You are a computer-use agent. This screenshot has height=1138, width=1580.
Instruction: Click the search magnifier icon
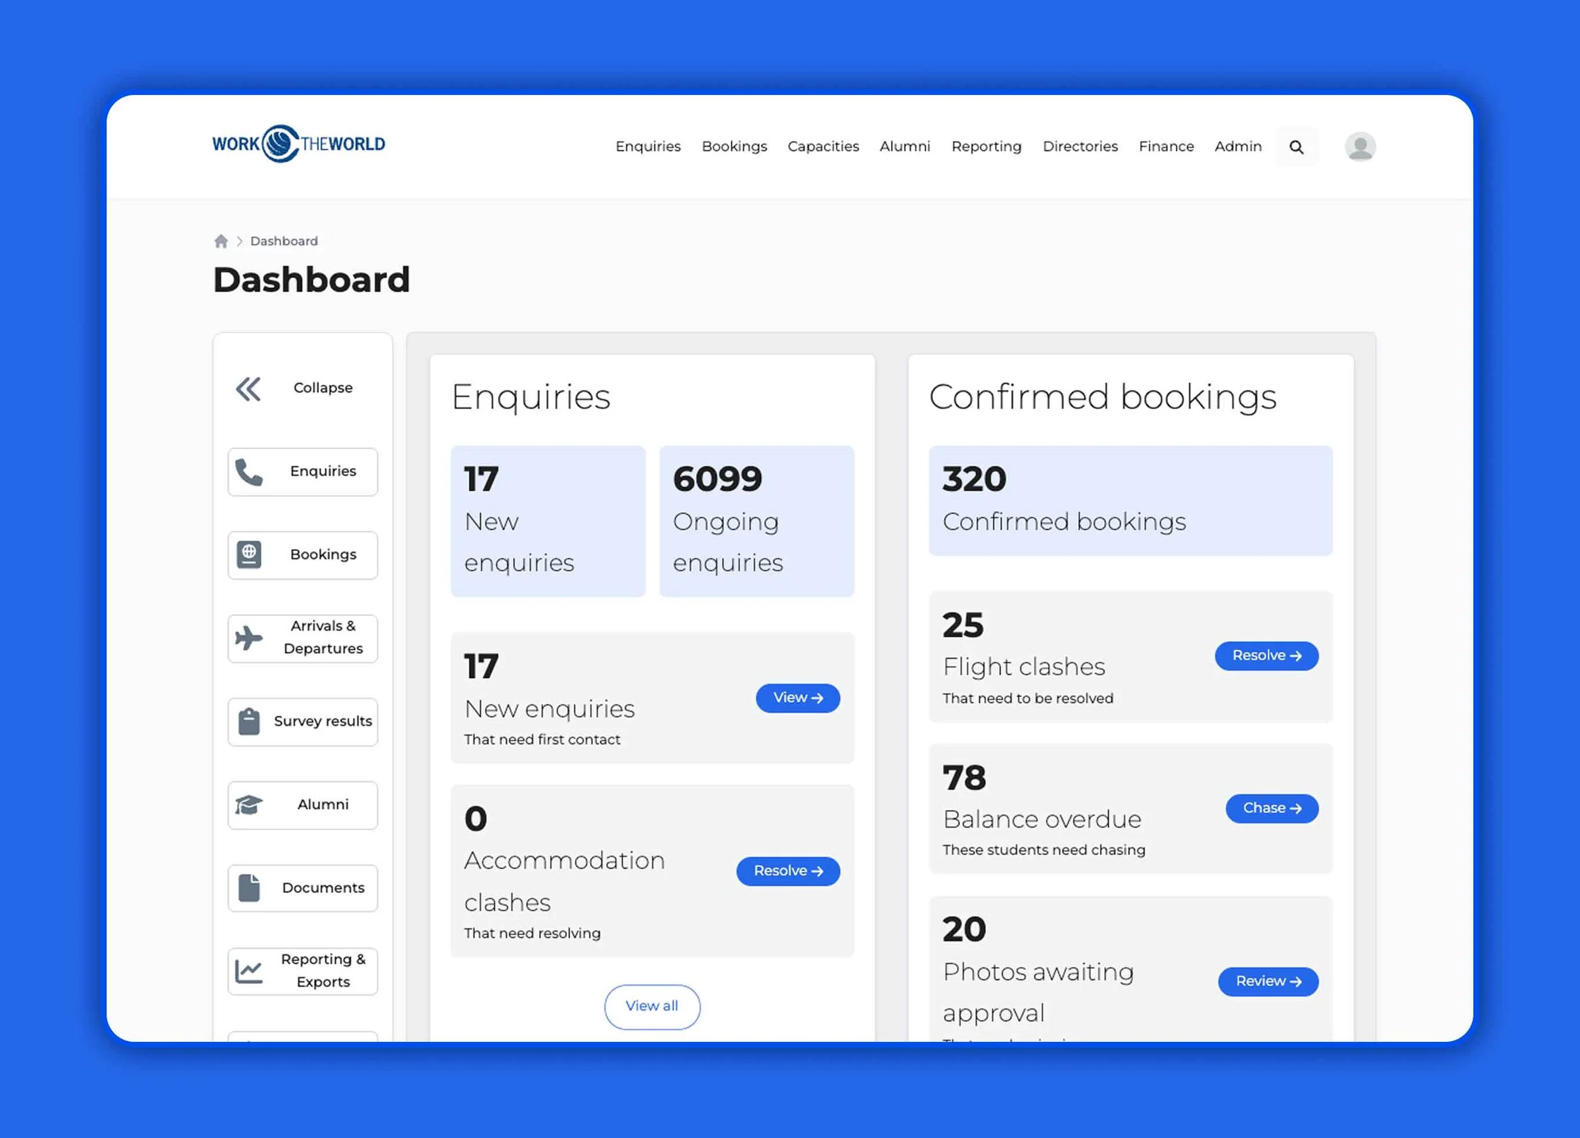point(1296,147)
